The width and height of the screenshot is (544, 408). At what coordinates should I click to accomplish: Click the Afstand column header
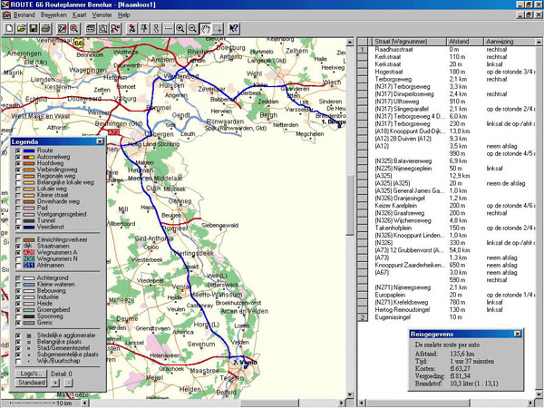point(459,42)
